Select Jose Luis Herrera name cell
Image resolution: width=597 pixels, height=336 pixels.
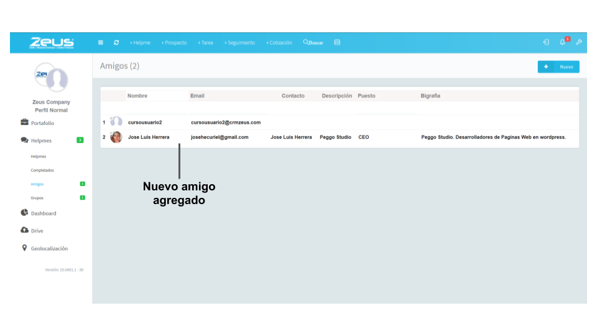coord(149,137)
